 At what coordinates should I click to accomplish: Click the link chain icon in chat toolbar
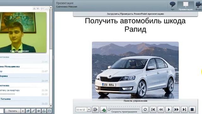33,111
